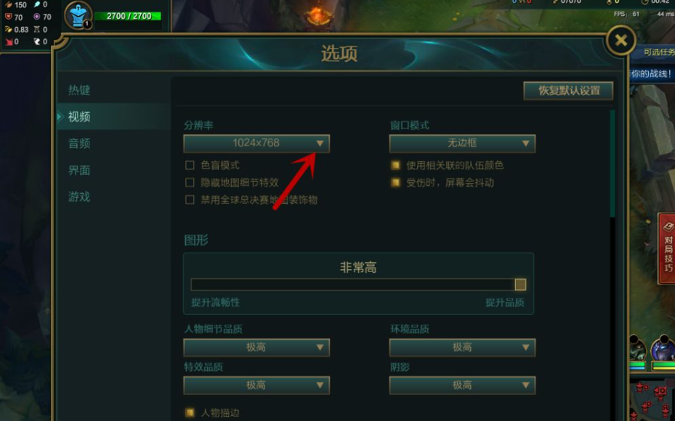Expand the 窗口模式 无边框 dropdown

point(462,143)
